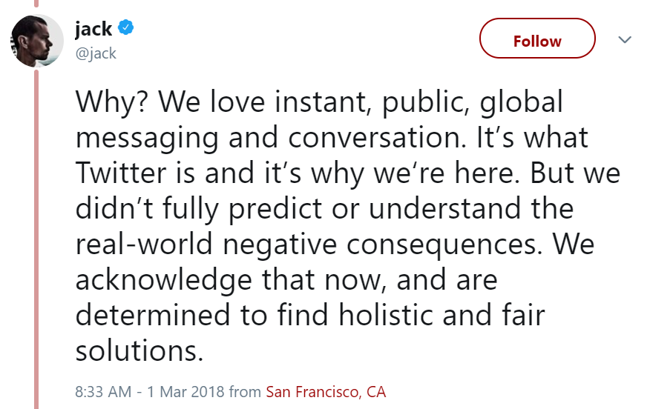Open jack's profile picture avatar
650x409 pixels.
coord(37,41)
